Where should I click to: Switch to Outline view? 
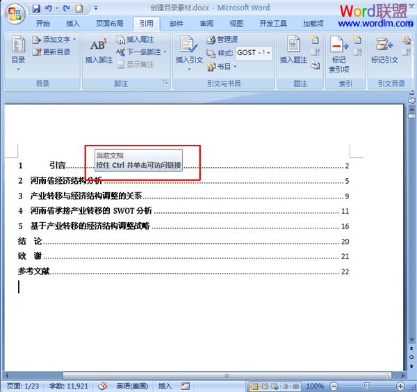click(x=286, y=386)
